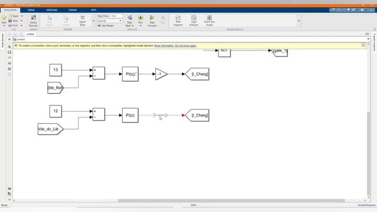Toggle Fast Restart
This screenshot has width=377, height=212.
point(106,25)
